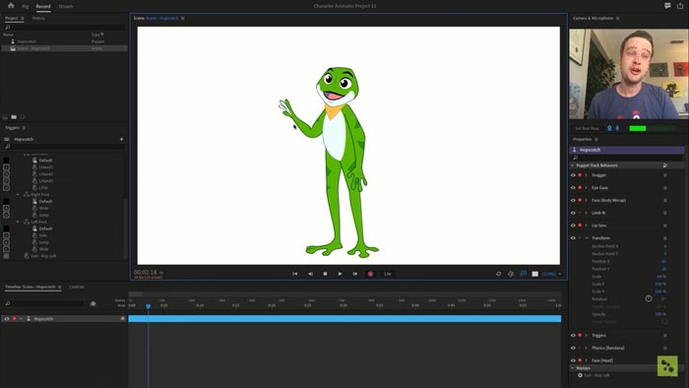
Task: Toggle the Triggers behavior eye icon
Action: point(573,335)
